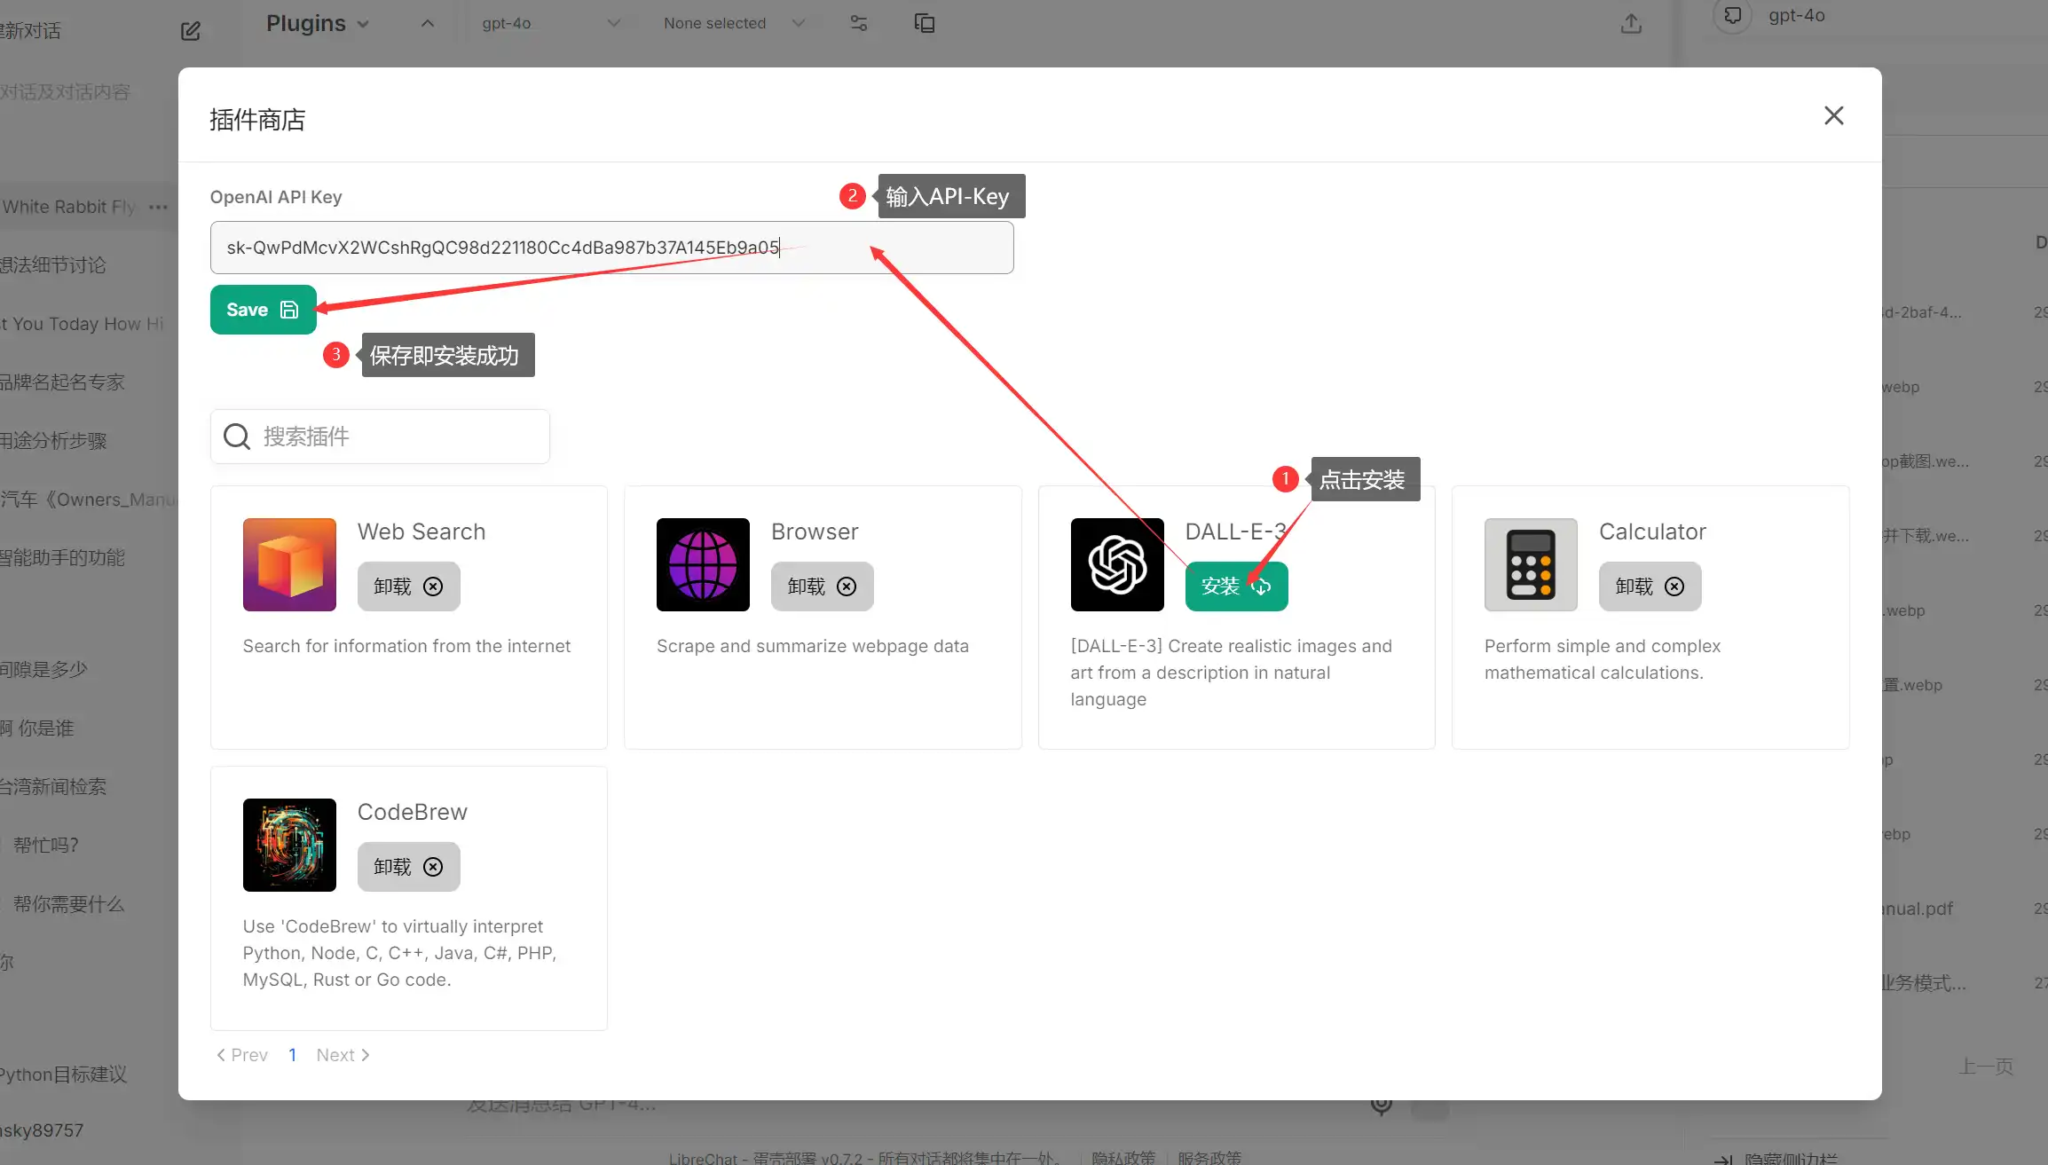Open options for White Rabbit Fly conversation
The width and height of the screenshot is (2048, 1165).
click(x=159, y=207)
